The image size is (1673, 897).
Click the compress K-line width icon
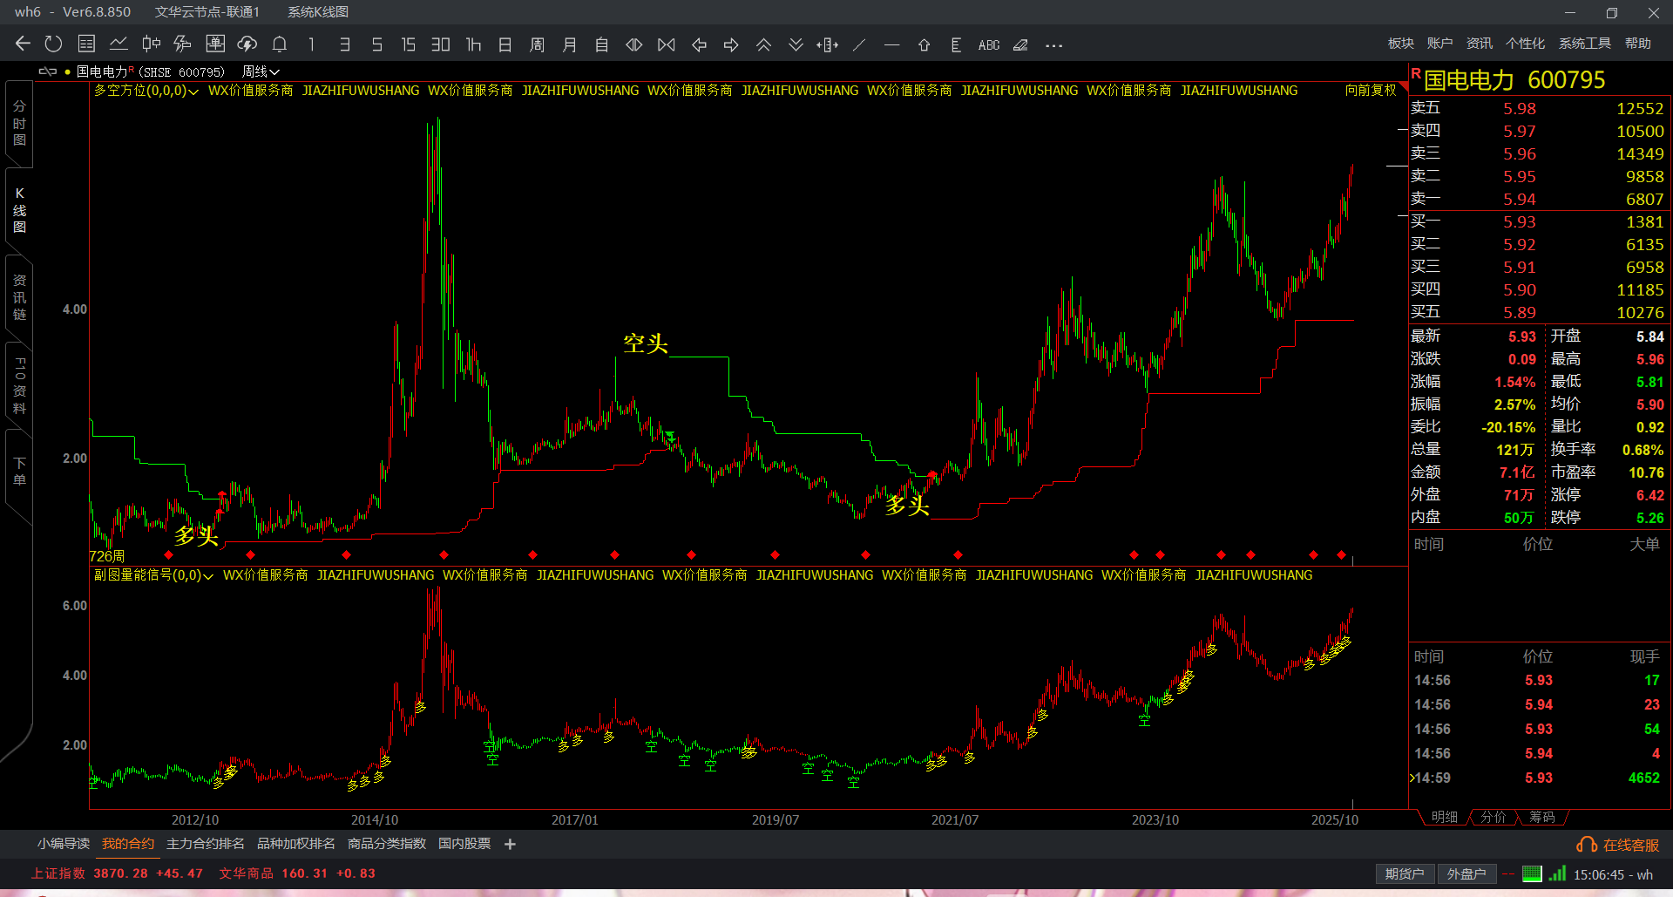667,44
